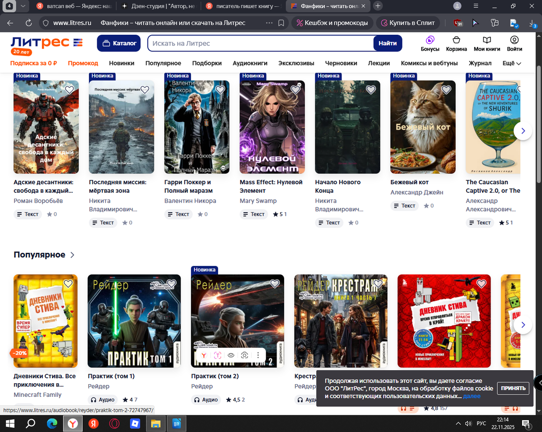
Task: Switch to the Дзен-студия tab
Action: pyautogui.click(x=158, y=6)
